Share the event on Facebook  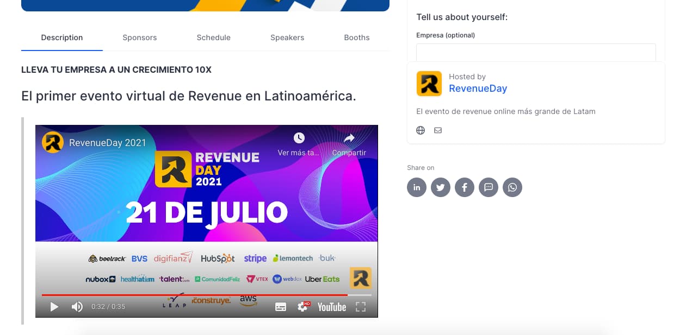[x=464, y=187]
